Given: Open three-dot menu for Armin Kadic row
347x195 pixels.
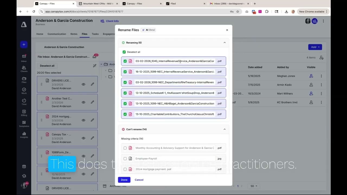Looking at the screenshot, I should click(x=321, y=85).
